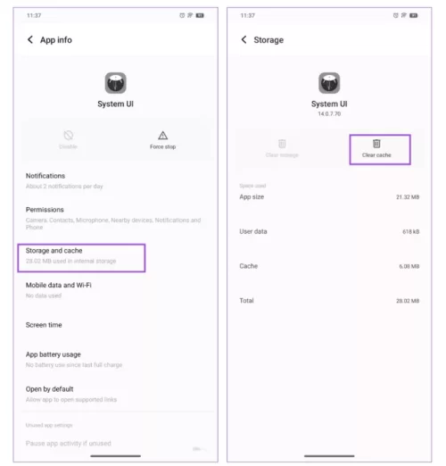The image size is (446, 466).
Task: Go back from the App info screen
Action: 30,39
